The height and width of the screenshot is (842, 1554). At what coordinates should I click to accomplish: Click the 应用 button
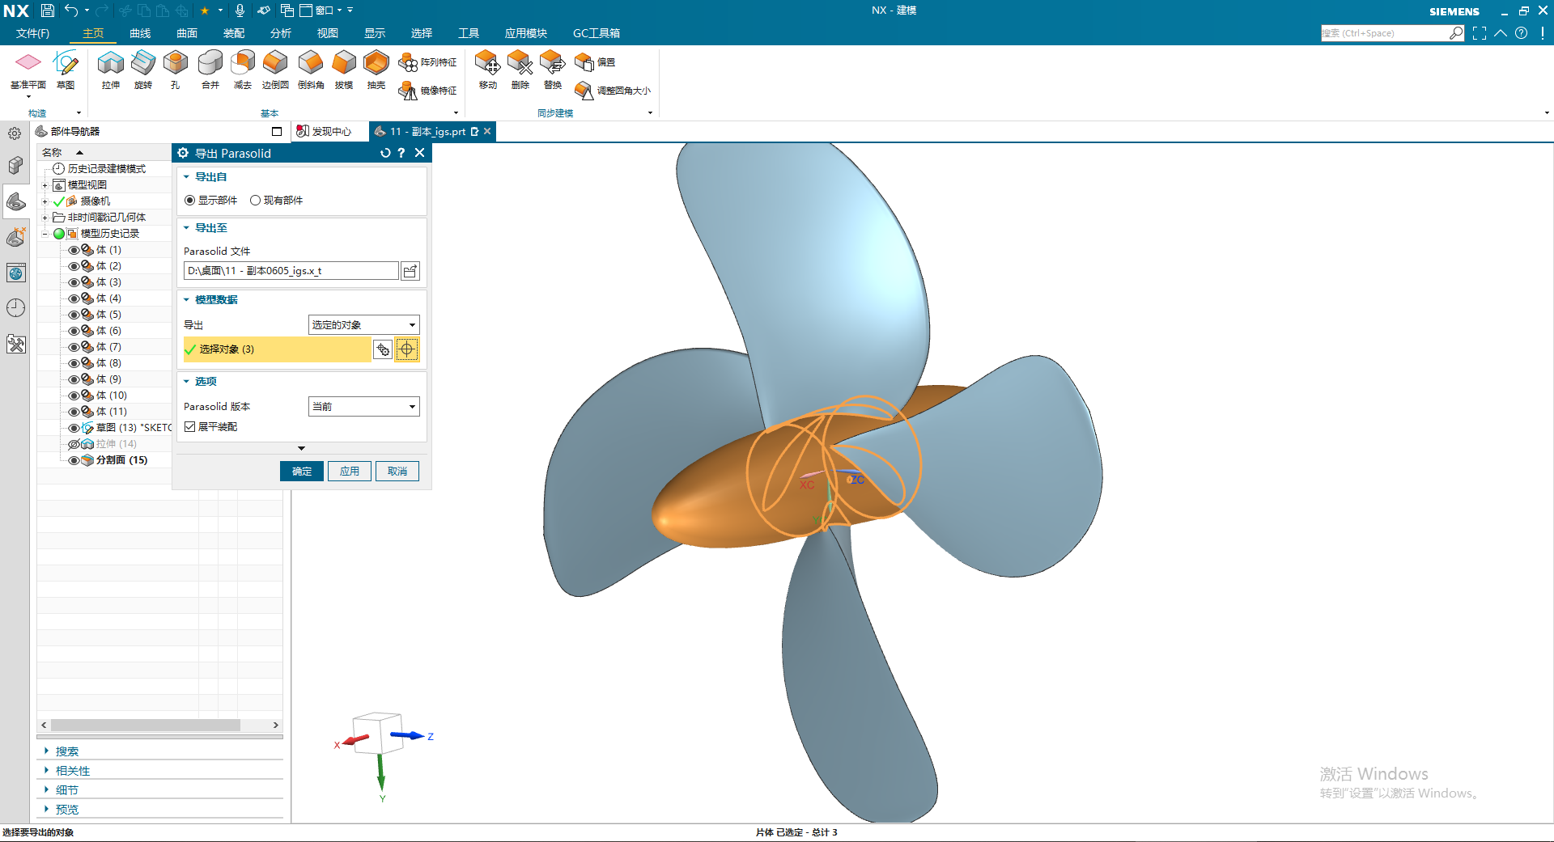tap(350, 472)
